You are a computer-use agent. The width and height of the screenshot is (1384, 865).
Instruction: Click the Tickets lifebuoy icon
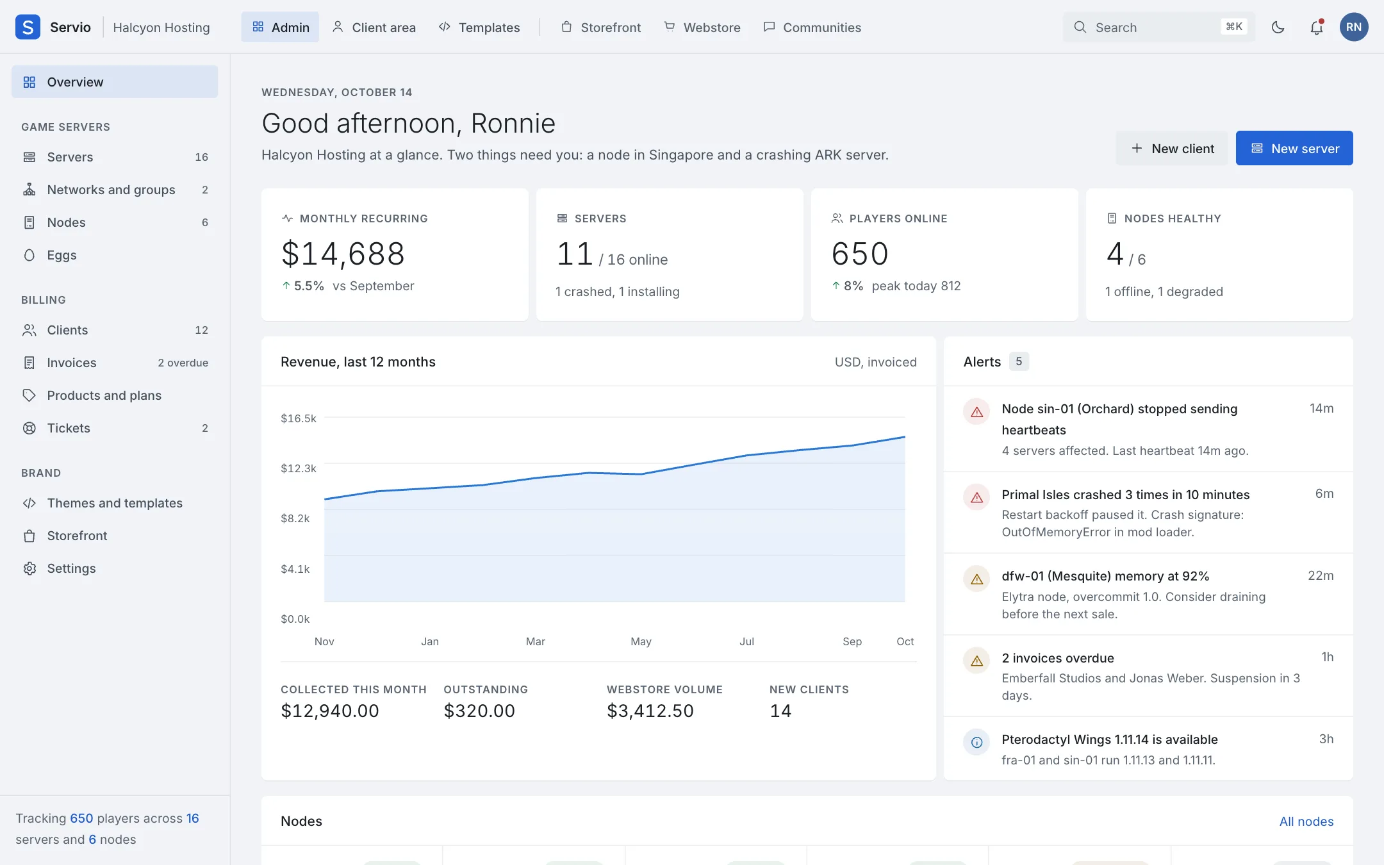point(29,428)
